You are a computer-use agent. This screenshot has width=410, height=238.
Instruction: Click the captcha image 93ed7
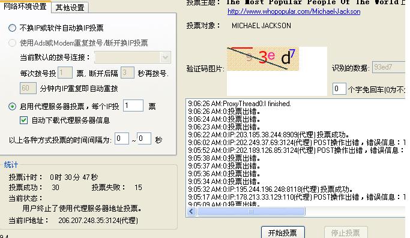262,59
